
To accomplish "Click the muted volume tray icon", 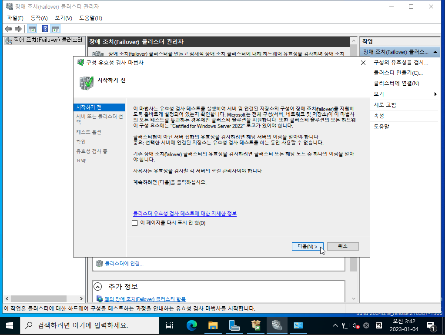I will (356, 325).
